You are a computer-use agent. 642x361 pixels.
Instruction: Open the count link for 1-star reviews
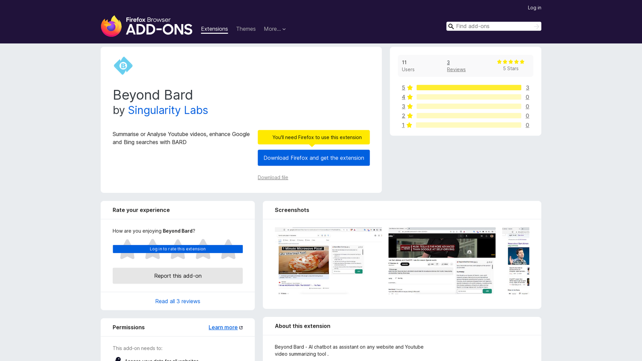tap(527, 125)
